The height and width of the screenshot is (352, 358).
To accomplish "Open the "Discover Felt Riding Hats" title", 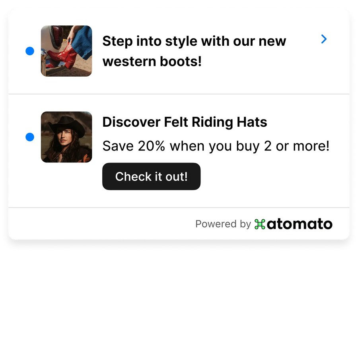I will click(185, 122).
